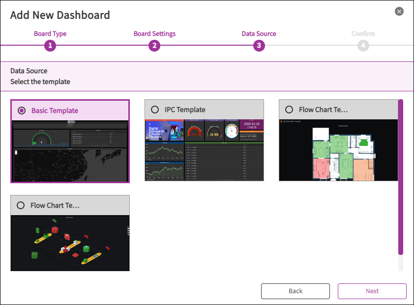The width and height of the screenshot is (414, 305).
Task: Click the IPC Template gauges preview thumbnail
Action: click(204, 150)
